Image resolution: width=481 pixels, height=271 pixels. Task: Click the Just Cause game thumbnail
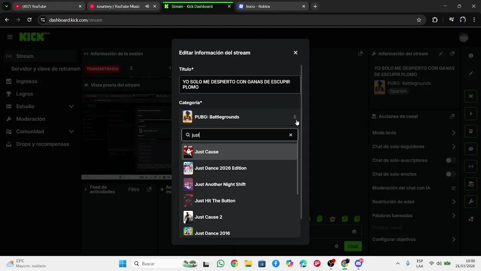click(x=188, y=152)
